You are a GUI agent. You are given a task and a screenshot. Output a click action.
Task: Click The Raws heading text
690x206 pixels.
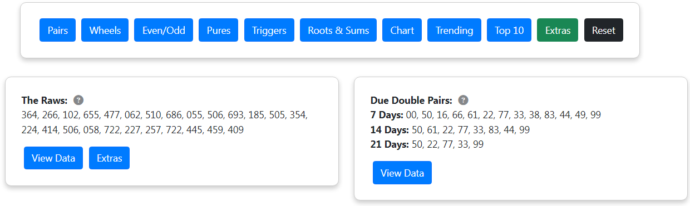[45, 101]
